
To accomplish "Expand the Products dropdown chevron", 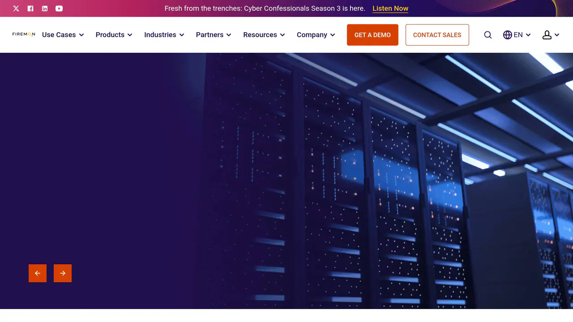I will click(x=130, y=35).
